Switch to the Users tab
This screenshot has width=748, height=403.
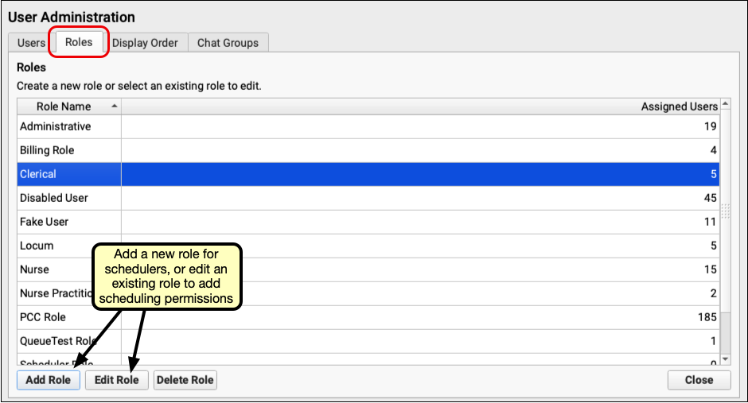(31, 43)
